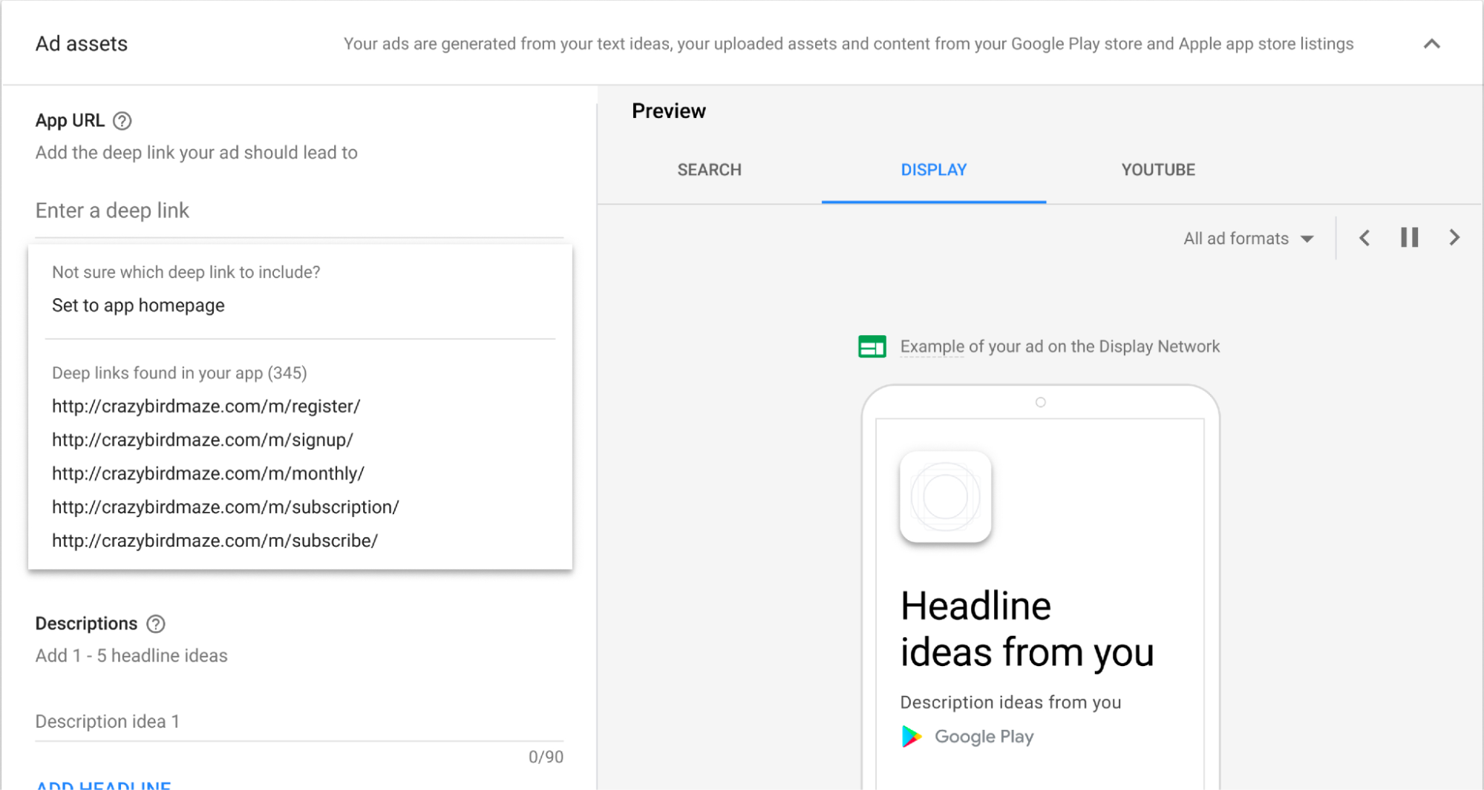Image resolution: width=1484 pixels, height=790 pixels.
Task: Click the app icon placeholder on the tablet preview
Action: point(945,498)
